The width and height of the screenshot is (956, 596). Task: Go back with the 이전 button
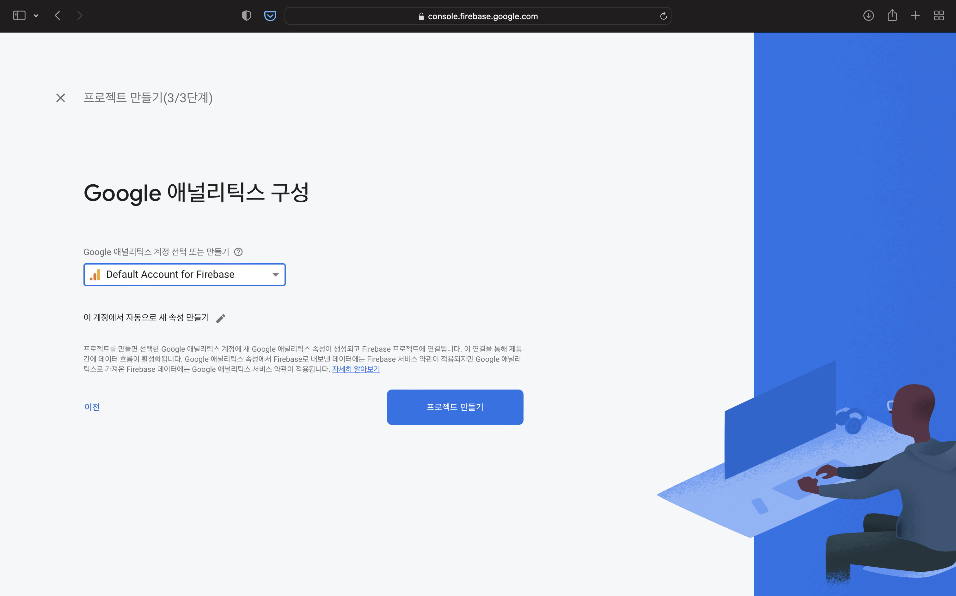point(92,407)
